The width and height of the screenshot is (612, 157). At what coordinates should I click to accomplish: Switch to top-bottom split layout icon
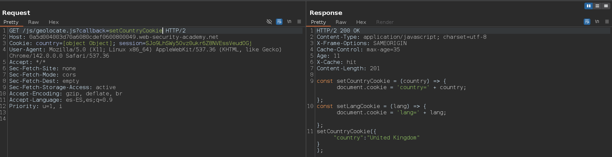click(597, 6)
